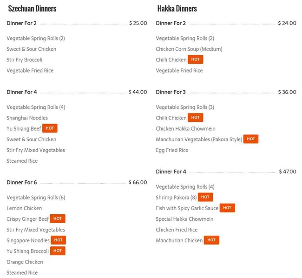Screen dimensions: 302x278
Task: Click HOT badge beside Fish with Spicy Garlic Sauce
Action: click(x=227, y=208)
